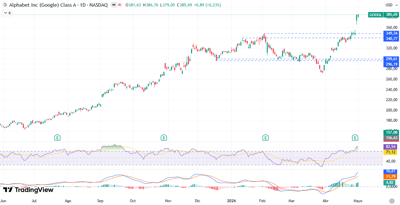
Task: Select the 349,34 horizontal line price label
Action: click(x=391, y=33)
